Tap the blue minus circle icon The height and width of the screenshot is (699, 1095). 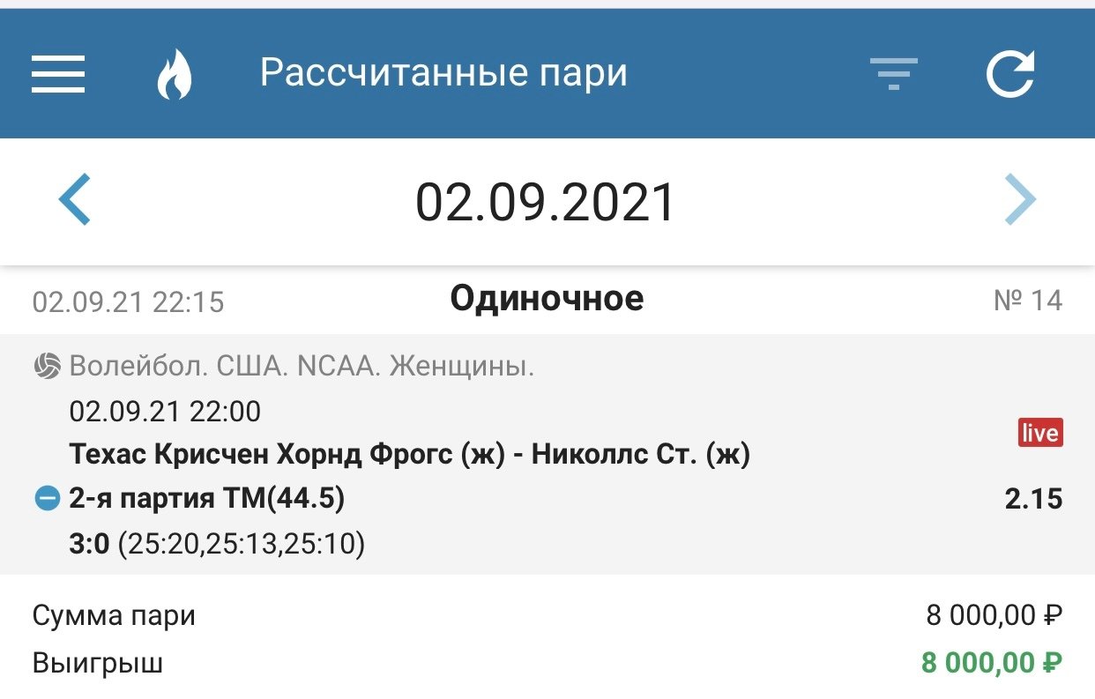46,499
